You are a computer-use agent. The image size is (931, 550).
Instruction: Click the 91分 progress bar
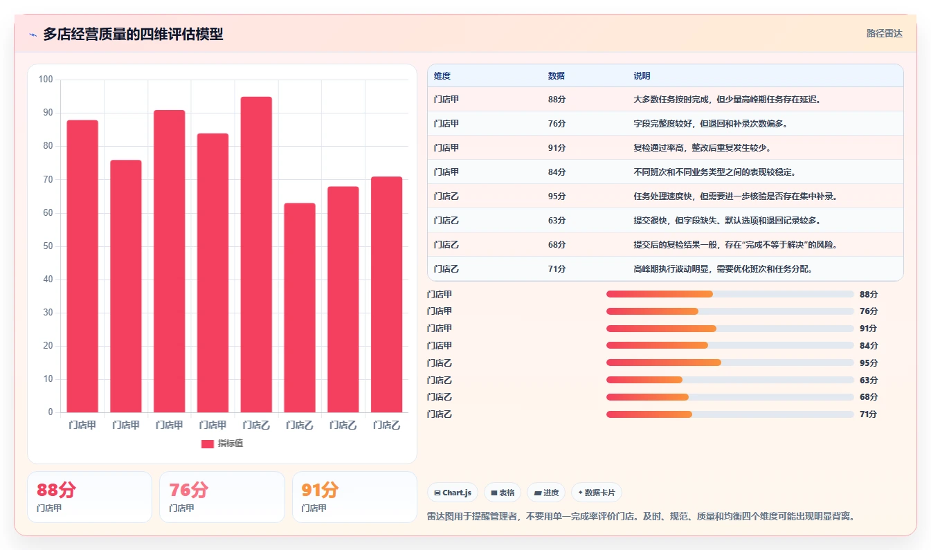coord(730,329)
